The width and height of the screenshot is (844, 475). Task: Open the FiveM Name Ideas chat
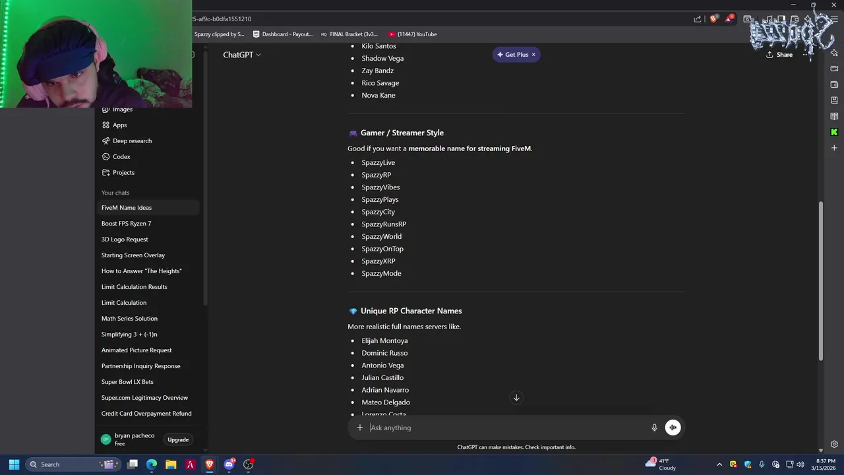(x=148, y=208)
